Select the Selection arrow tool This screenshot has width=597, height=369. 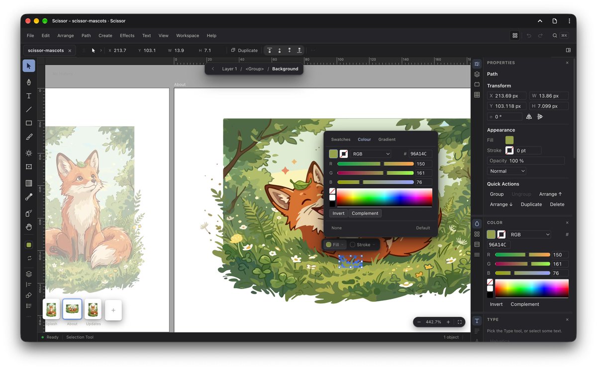point(29,66)
